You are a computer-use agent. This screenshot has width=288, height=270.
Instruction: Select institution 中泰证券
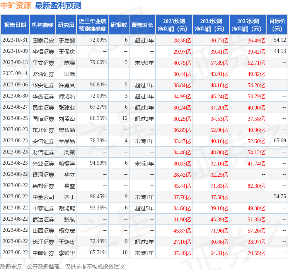[x=43, y=208]
